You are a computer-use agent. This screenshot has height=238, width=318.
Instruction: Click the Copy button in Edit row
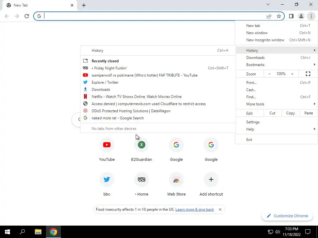pos(290,113)
